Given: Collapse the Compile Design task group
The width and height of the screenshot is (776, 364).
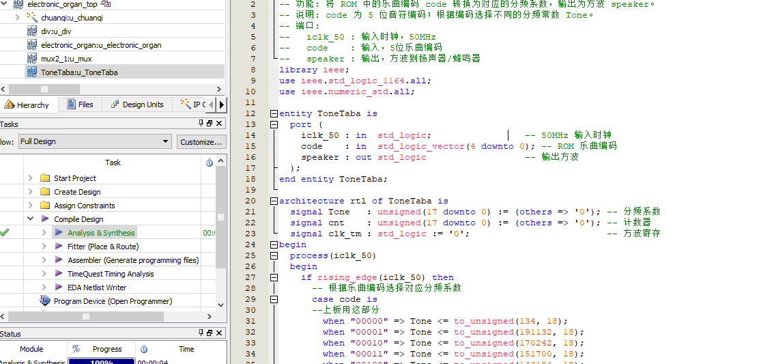Looking at the screenshot, I should [x=30, y=219].
